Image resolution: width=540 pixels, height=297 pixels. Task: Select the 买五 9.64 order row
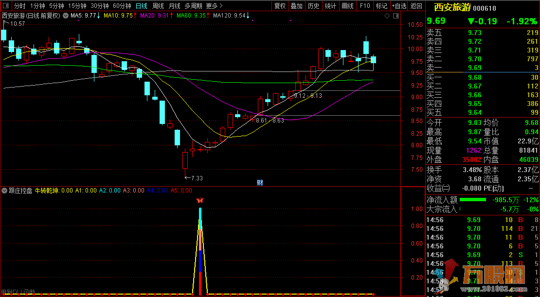[482, 112]
